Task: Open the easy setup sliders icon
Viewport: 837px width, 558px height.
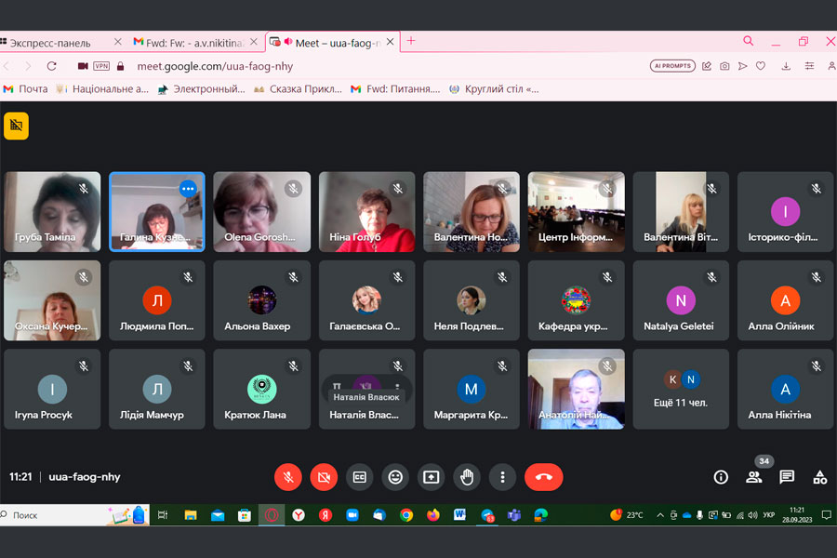Action: pyautogui.click(x=810, y=66)
